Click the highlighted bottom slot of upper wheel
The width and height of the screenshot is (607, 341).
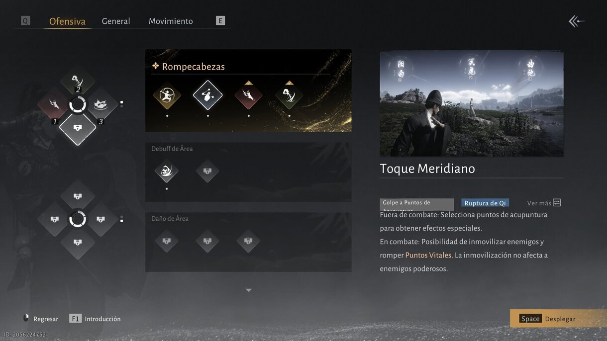tap(78, 129)
